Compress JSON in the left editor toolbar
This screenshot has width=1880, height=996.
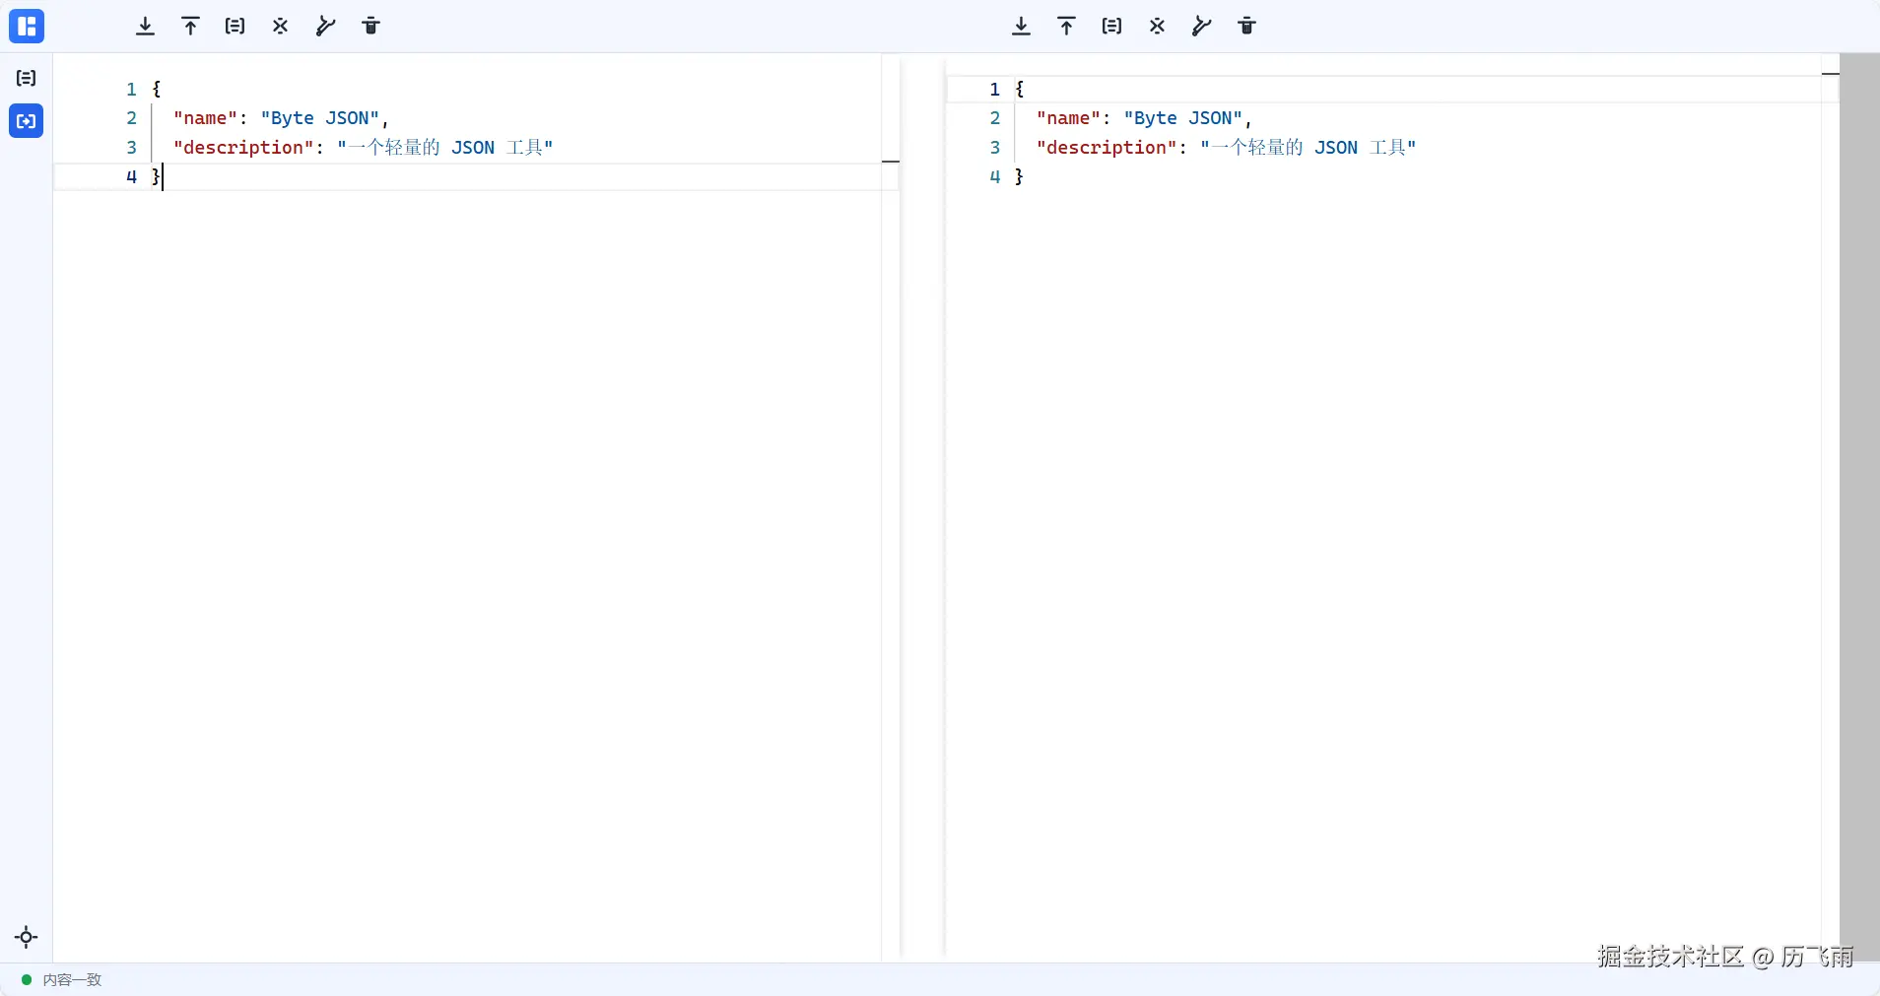pos(281,27)
